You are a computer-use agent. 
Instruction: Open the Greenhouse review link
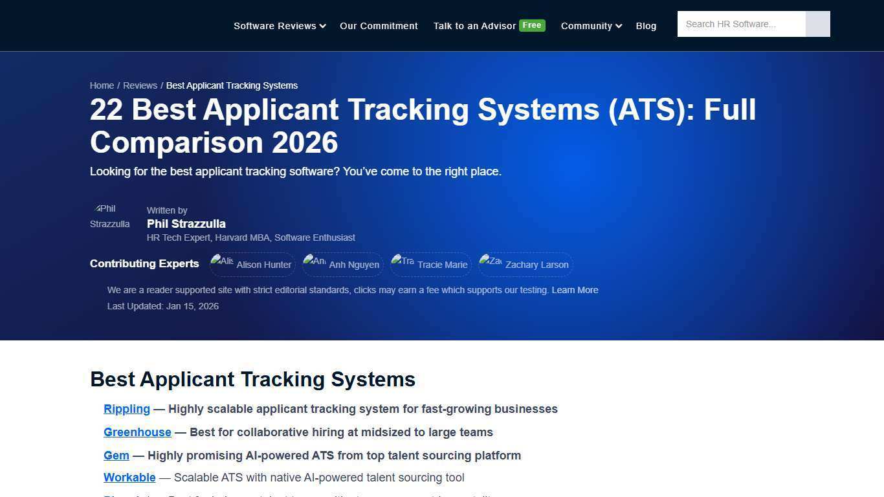click(137, 432)
